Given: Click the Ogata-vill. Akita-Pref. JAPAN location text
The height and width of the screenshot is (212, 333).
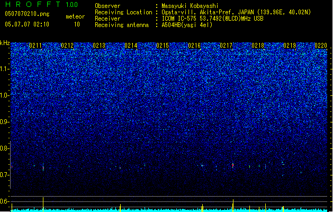Looking at the screenshot, I should tap(236, 12).
